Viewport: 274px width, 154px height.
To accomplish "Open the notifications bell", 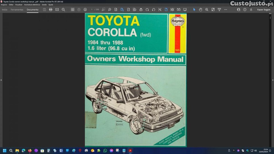I will [x=251, y=10].
